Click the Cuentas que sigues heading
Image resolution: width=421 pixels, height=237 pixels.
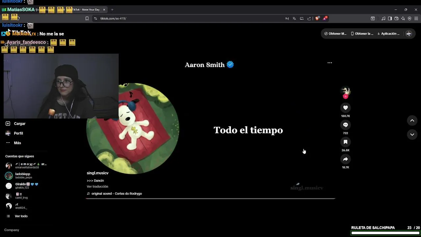(x=19, y=156)
